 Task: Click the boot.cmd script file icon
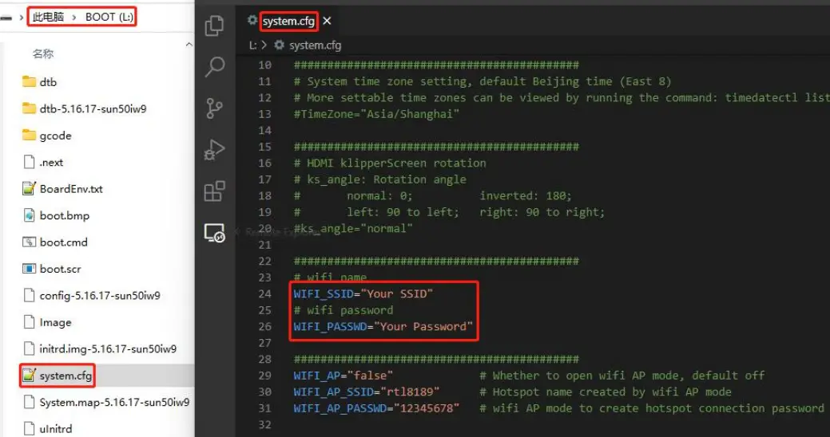point(29,242)
